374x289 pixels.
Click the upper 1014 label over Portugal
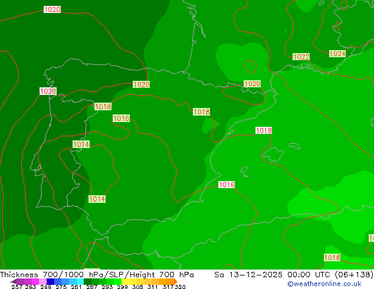coord(81,144)
